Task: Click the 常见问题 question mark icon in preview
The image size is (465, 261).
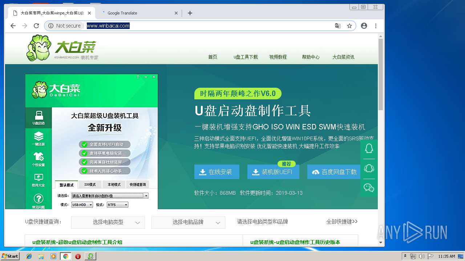Action: [39, 201]
